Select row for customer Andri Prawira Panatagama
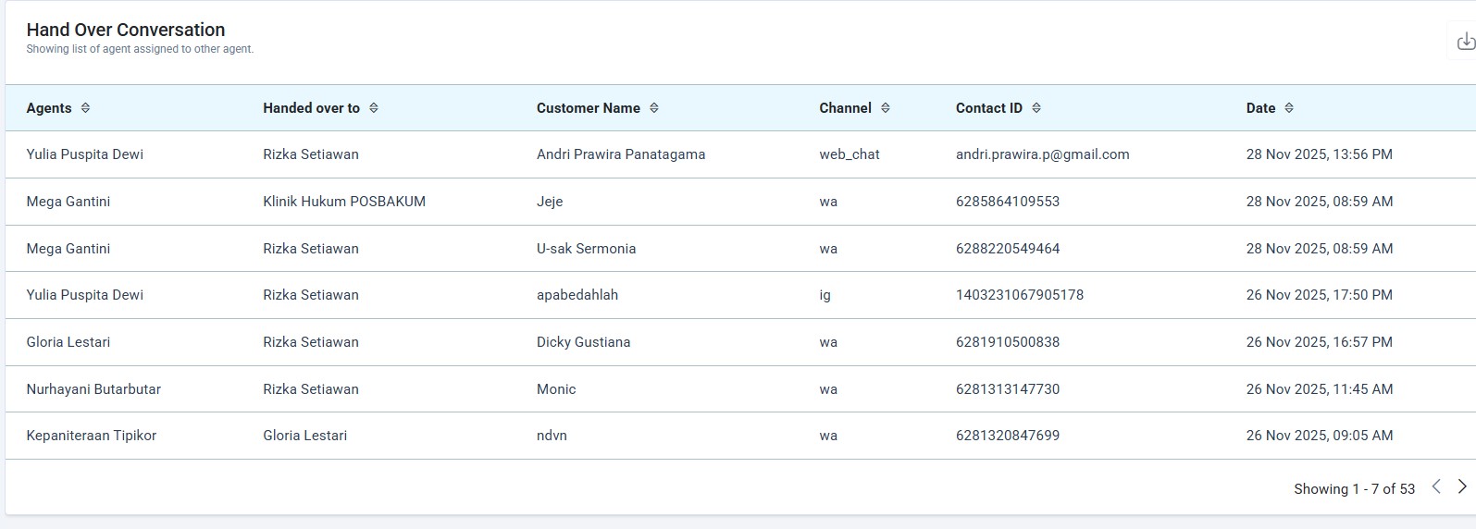1476x529 pixels. pyautogui.click(x=620, y=154)
